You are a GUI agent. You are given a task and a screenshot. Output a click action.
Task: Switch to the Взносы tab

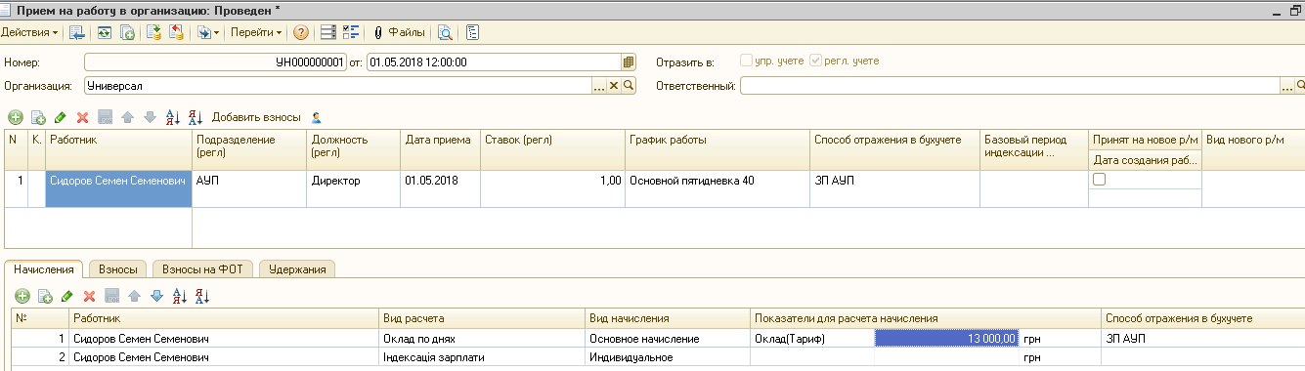[118, 268]
